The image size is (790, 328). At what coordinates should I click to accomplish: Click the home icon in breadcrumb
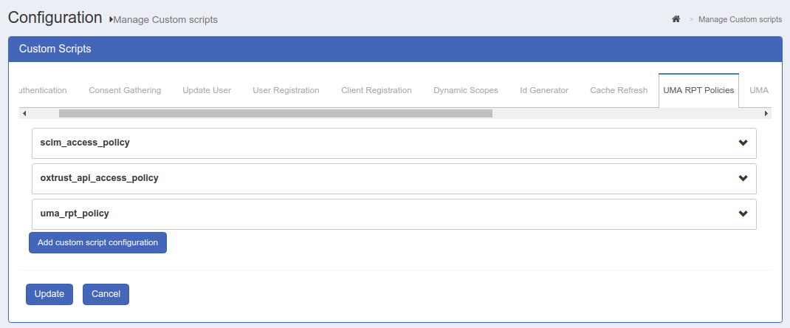tap(676, 19)
